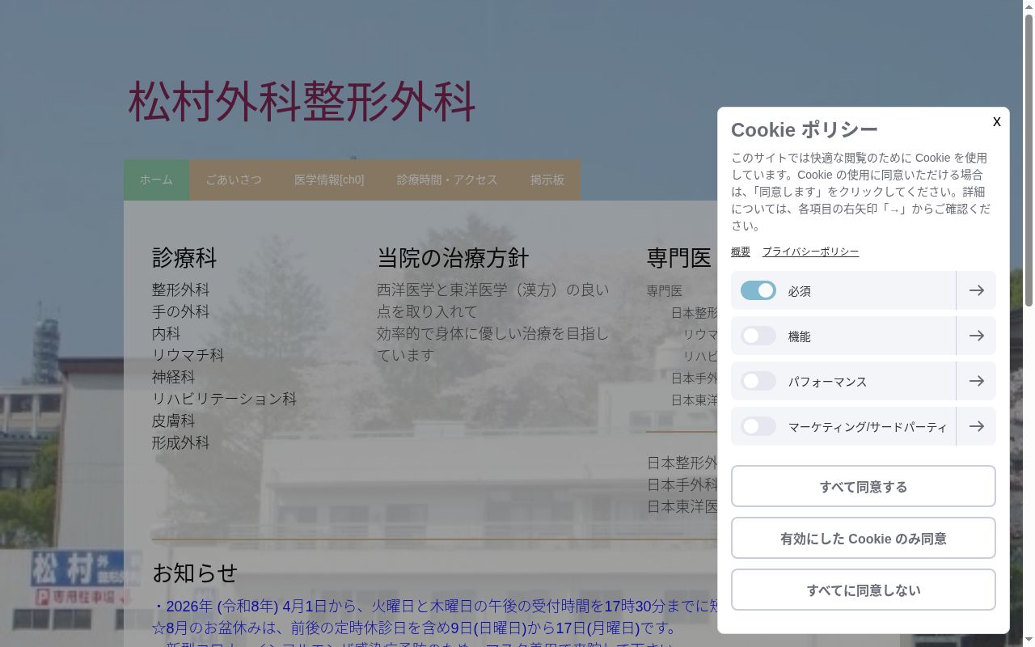Viewport: 1035px width, 647px height.
Task: Open the 掲示板 navigation tab
Action: (547, 180)
